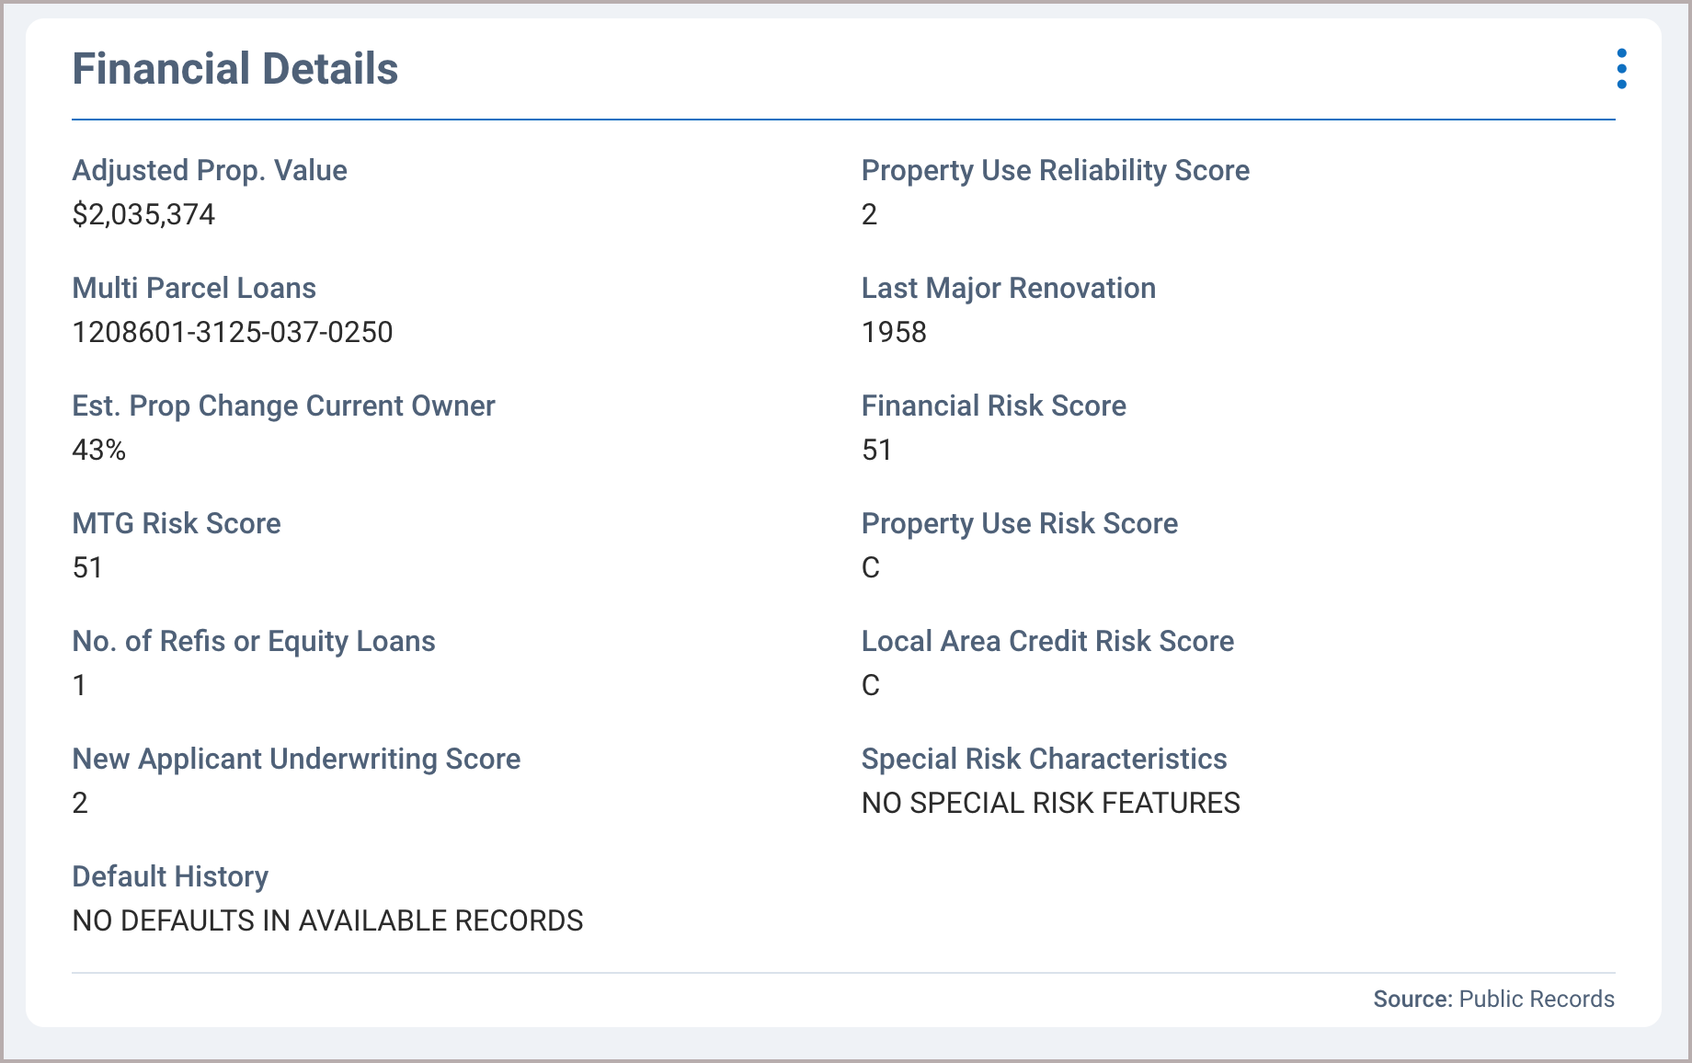This screenshot has width=1692, height=1063.
Task: Click the Multi Parcel Loans label
Action: [x=193, y=288]
